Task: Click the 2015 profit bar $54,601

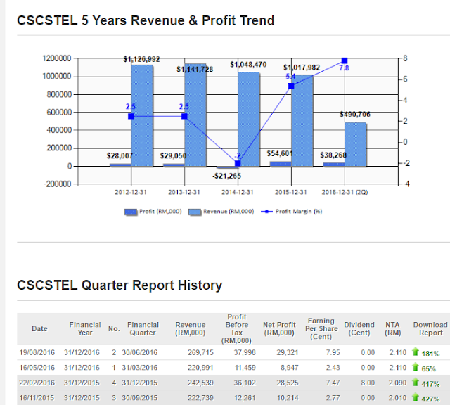Action: click(x=281, y=164)
